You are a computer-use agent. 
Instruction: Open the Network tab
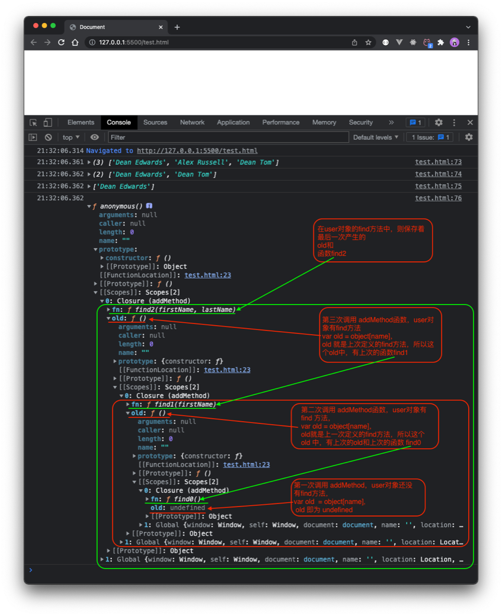(x=192, y=123)
